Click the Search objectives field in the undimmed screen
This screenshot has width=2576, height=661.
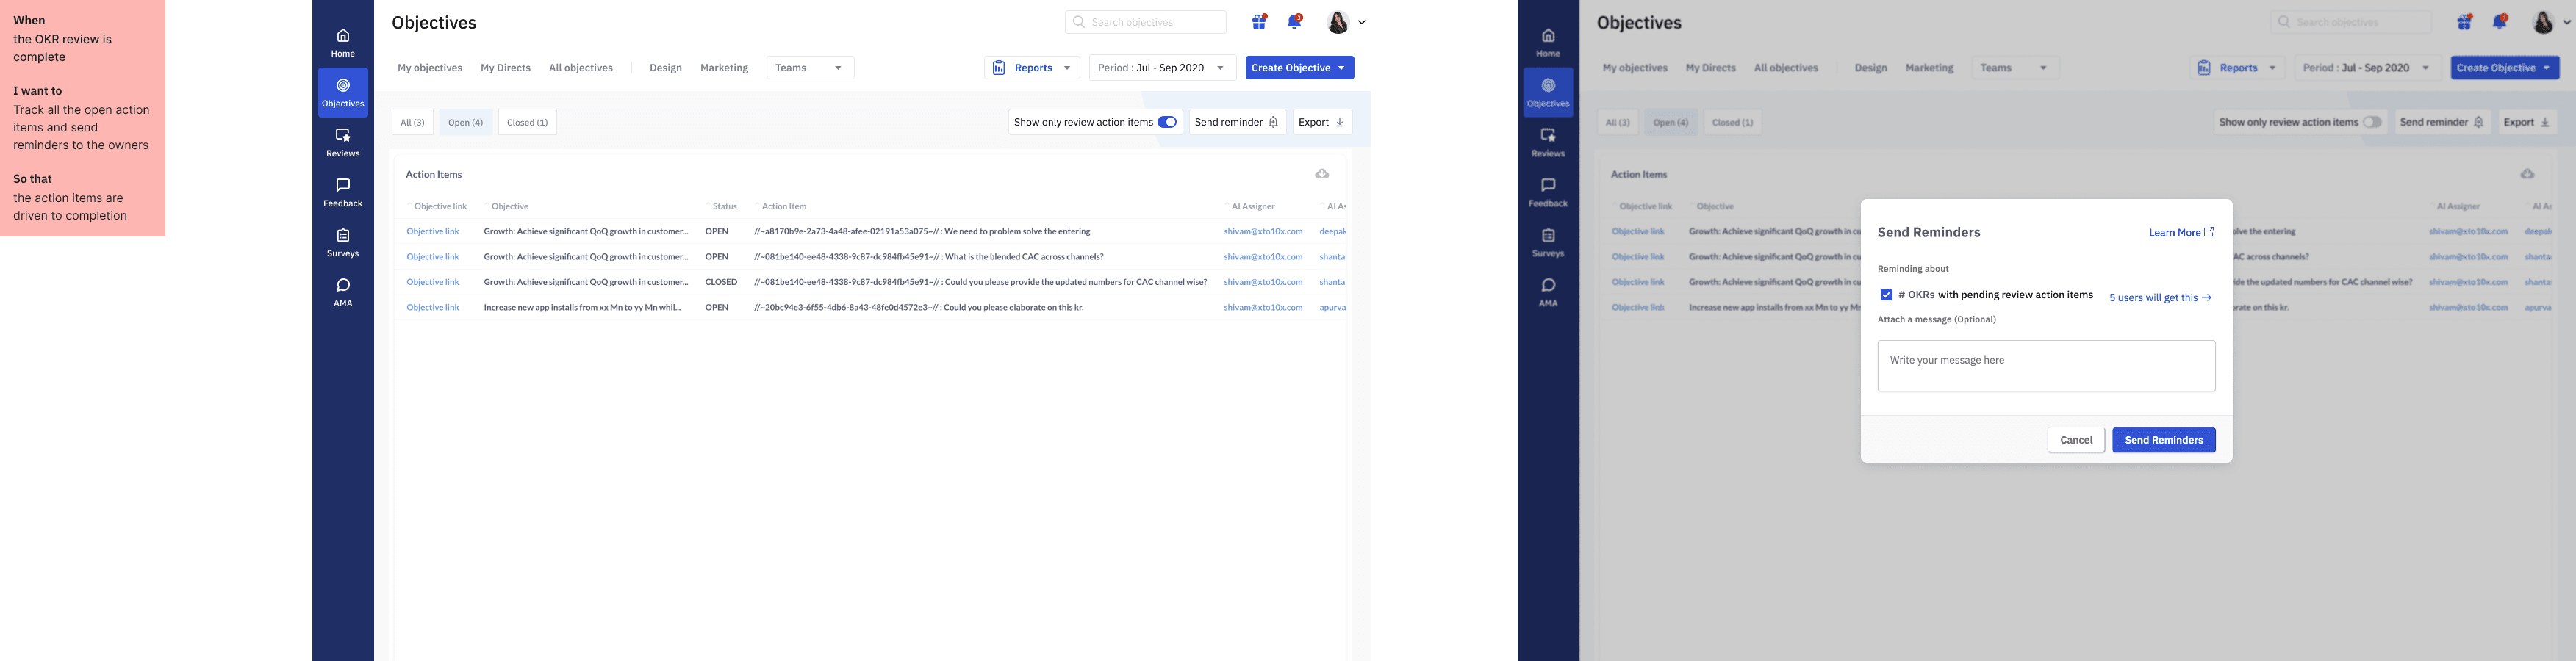click(1146, 22)
